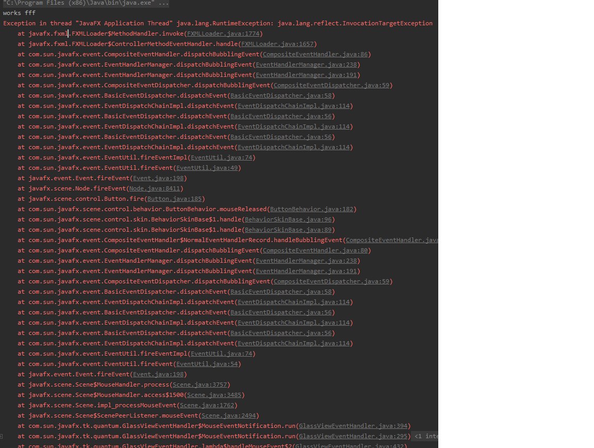Follow the CompositeEventHandler.java:86 link
This screenshot has width=594, height=448.
coord(315,54)
